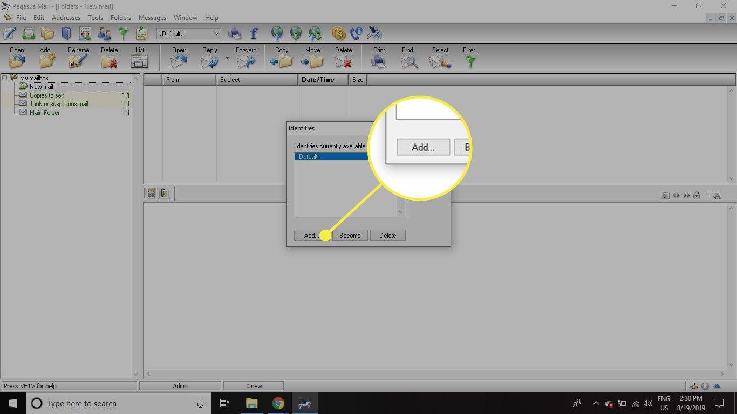Sort messages by the Date/Time column
737x414 pixels.
323,80
